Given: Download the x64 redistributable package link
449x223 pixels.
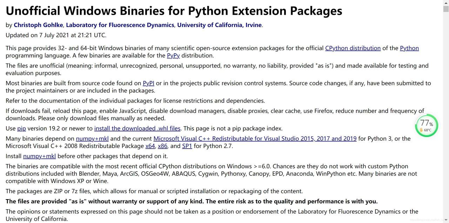Looking at the screenshot, I should [x=150, y=146].
